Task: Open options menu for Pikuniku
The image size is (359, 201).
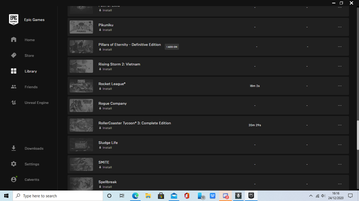Action: pyautogui.click(x=340, y=27)
